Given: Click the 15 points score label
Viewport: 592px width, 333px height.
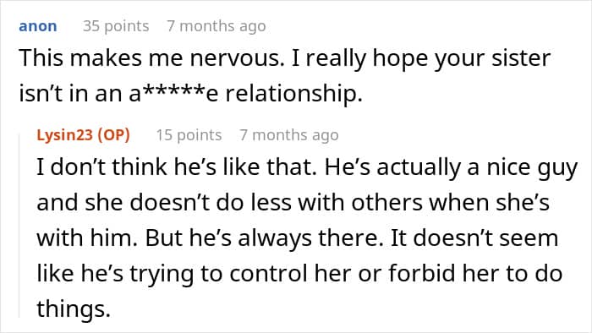Looking at the screenshot, I should coord(189,134).
